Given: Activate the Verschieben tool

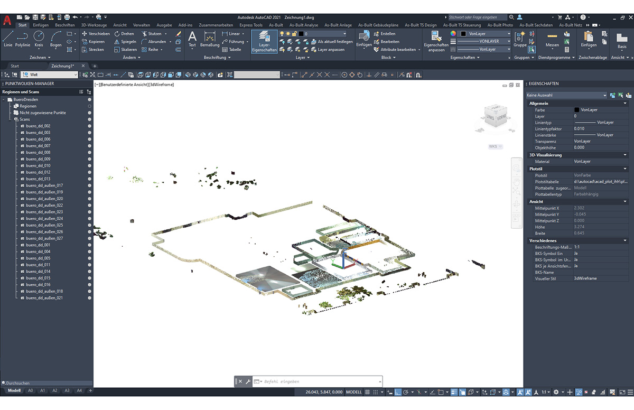Looking at the screenshot, I should click(x=100, y=34).
